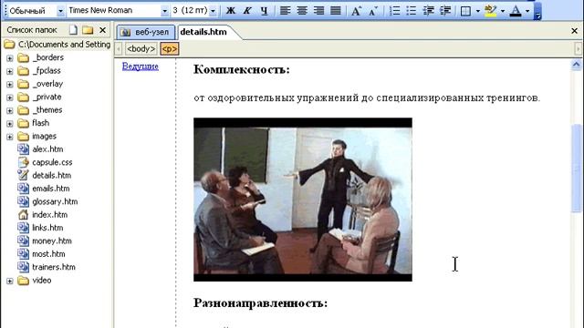Close the details.htm document tab
This screenshot has height=328, width=584.
[574, 31]
